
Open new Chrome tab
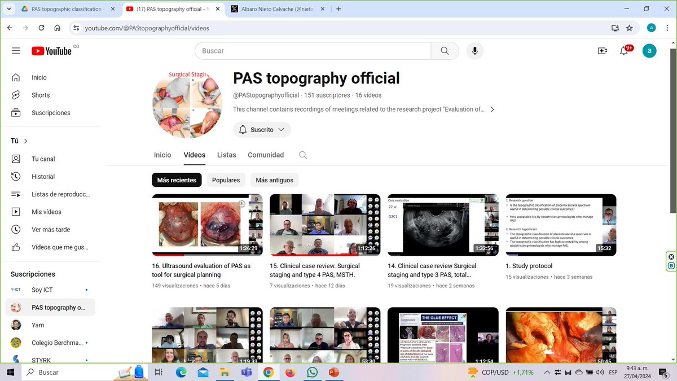click(338, 9)
